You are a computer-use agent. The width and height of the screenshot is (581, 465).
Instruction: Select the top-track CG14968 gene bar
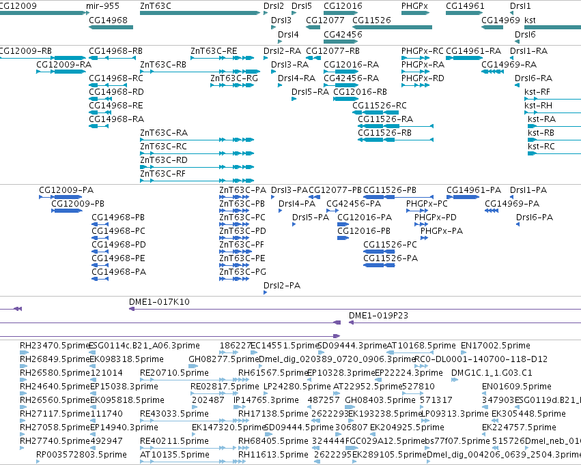[x=111, y=27]
